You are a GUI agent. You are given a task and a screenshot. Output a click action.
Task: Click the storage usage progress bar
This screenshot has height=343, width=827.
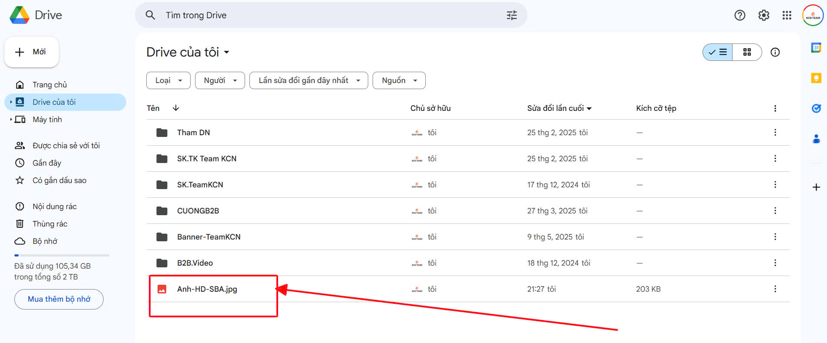pyautogui.click(x=61, y=255)
